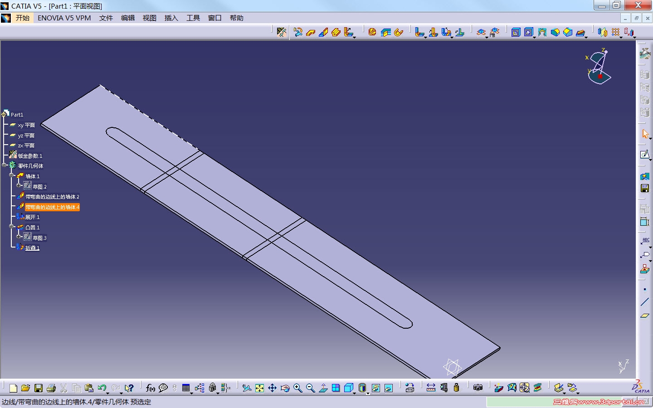Select 钣金参数.1 in the tree
Image resolution: width=653 pixels, height=408 pixels.
[x=30, y=156]
